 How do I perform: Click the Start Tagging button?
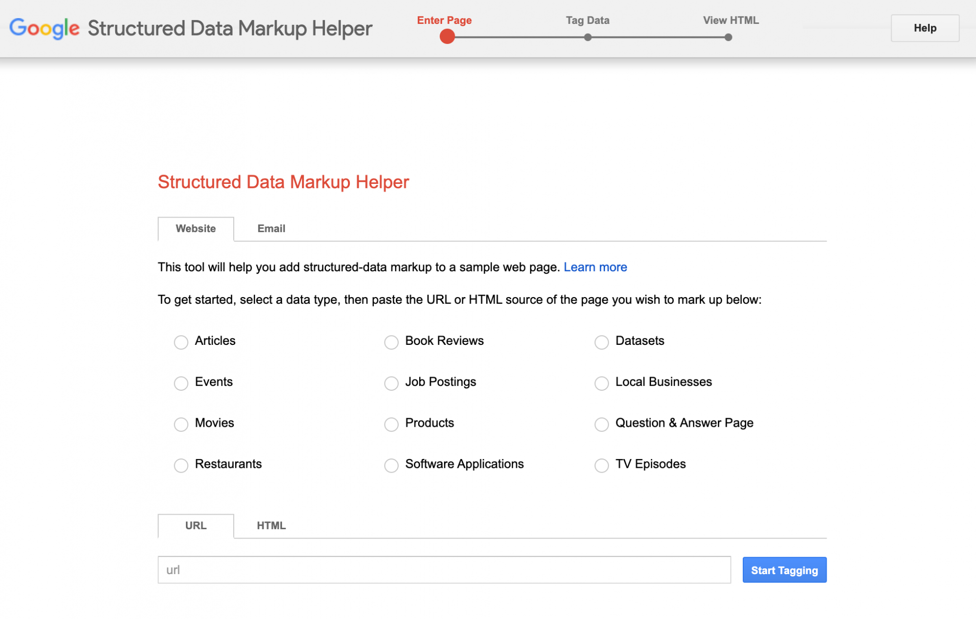(784, 569)
